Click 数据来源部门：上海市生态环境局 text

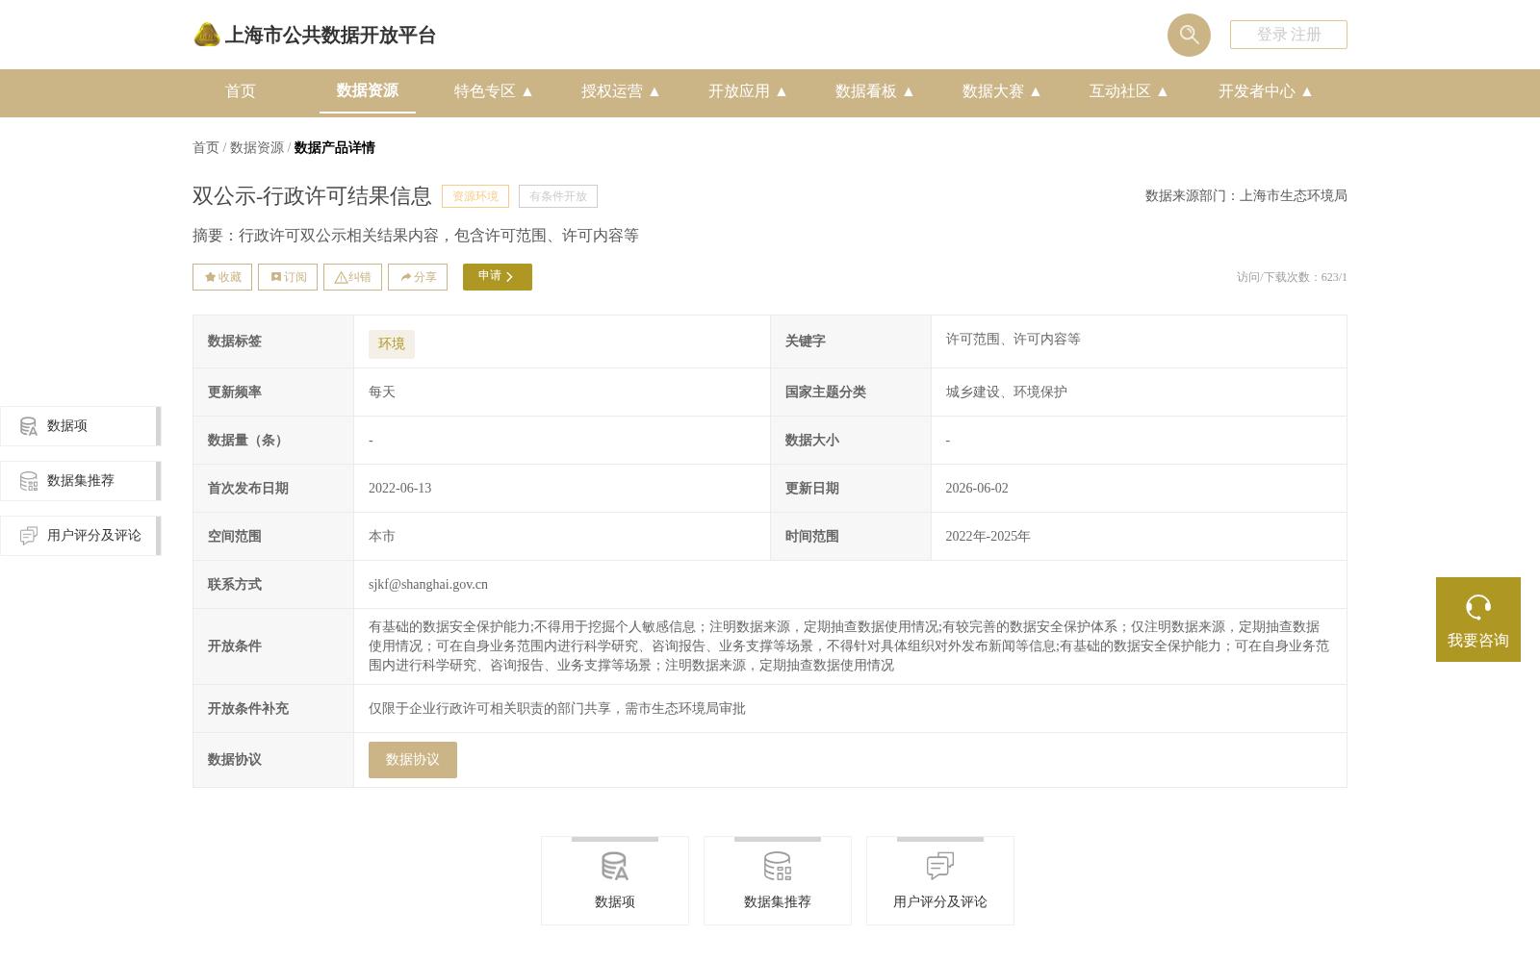click(x=1246, y=195)
